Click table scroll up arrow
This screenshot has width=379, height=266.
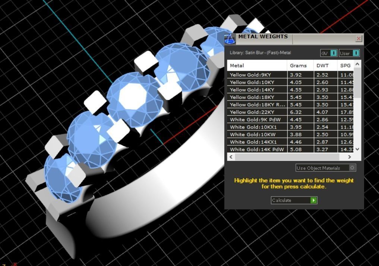(x=357, y=64)
